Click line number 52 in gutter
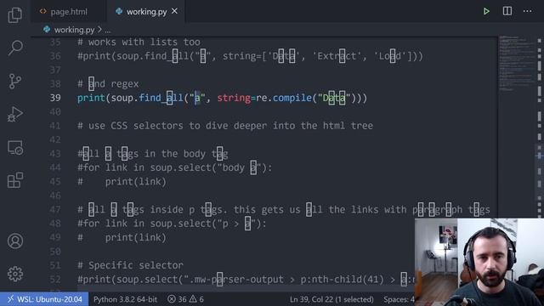The height and width of the screenshot is (306, 544). click(55, 280)
